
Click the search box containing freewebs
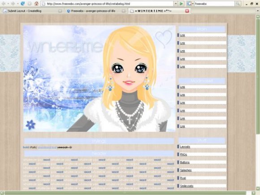click(x=214, y=4)
